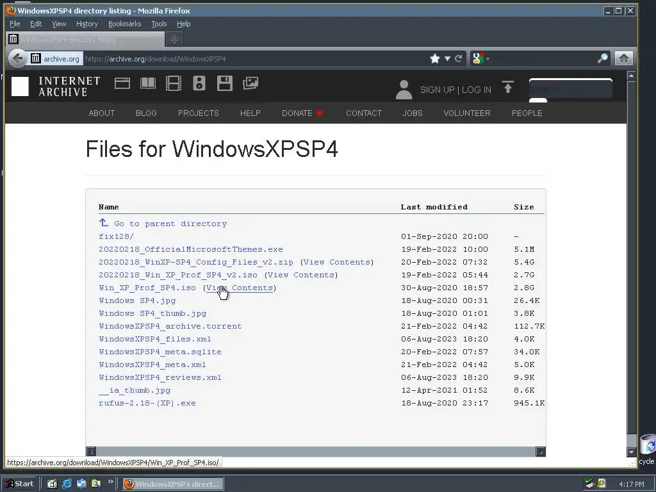656x492 pixels.
Task: Click the user avatar icon
Action: [404, 90]
